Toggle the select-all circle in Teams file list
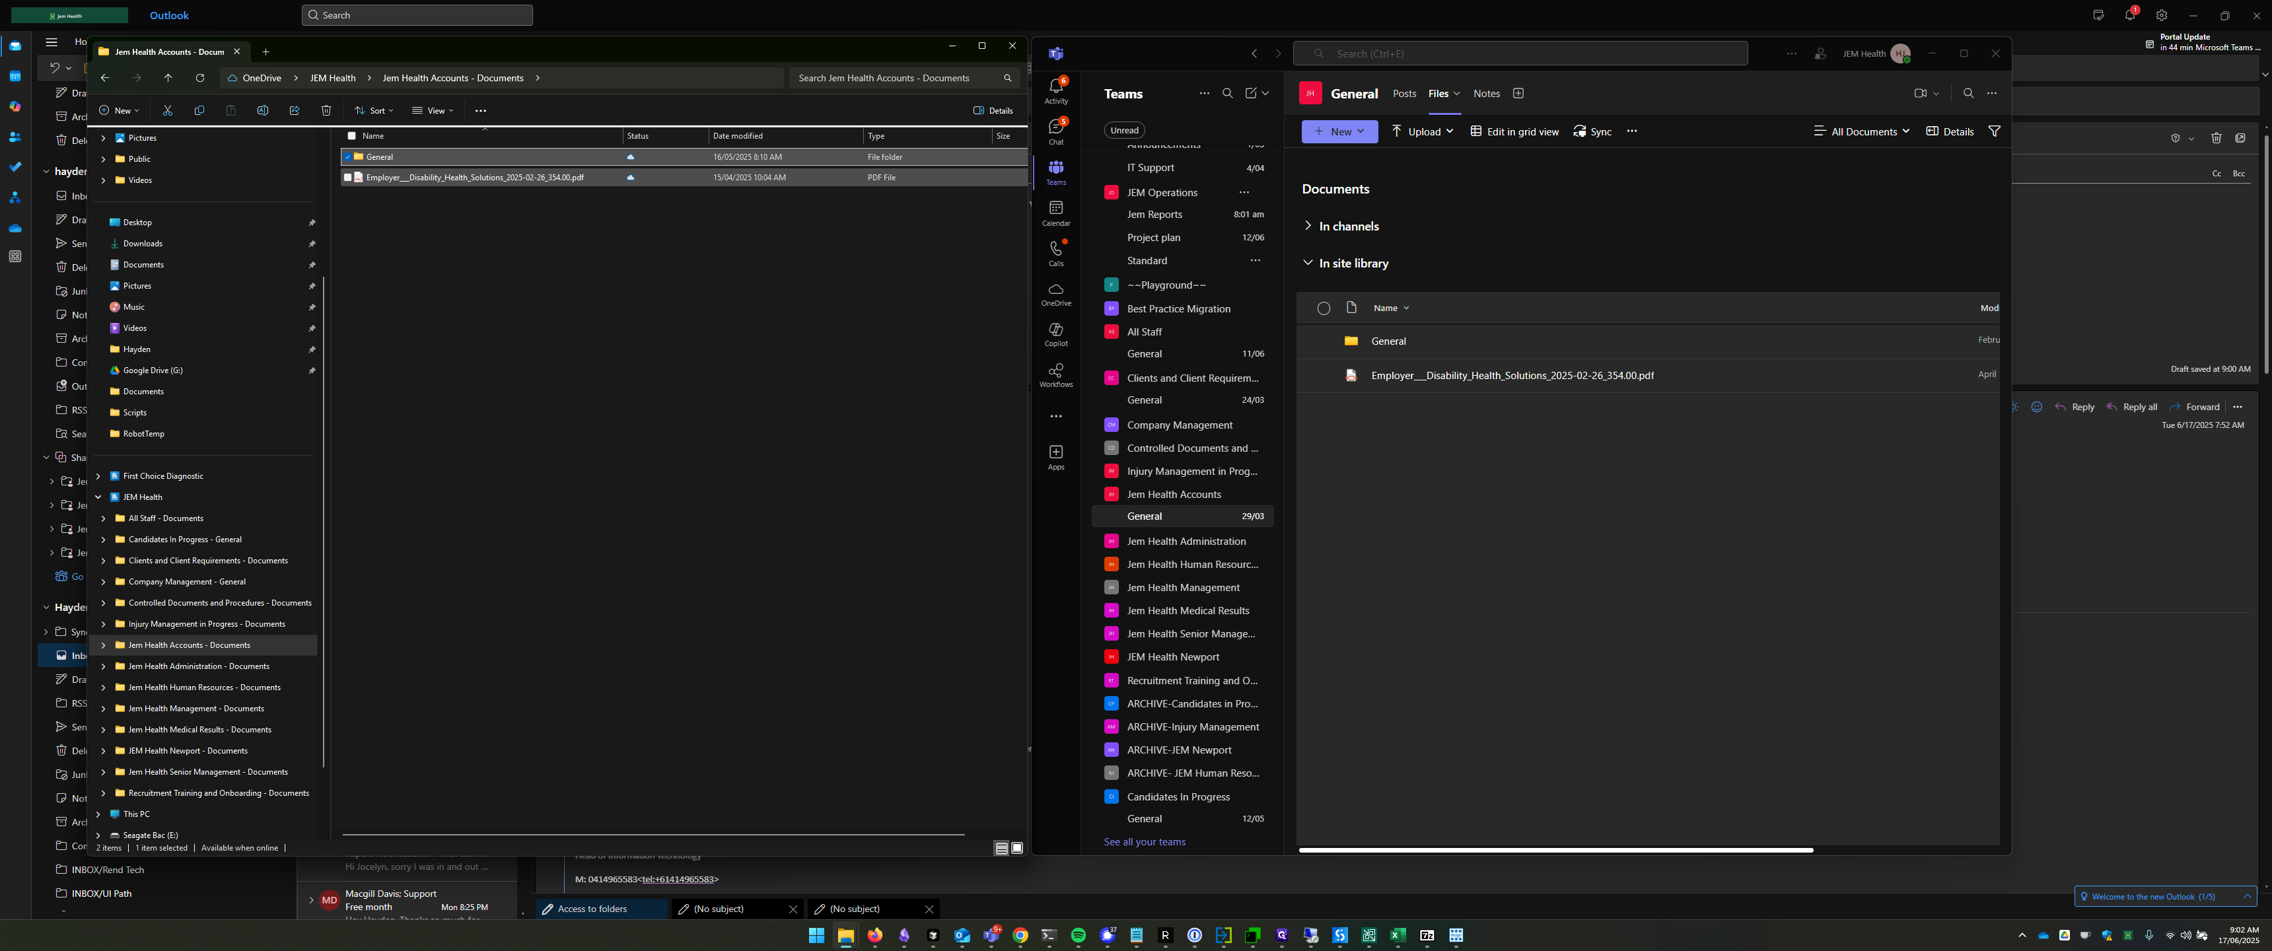The width and height of the screenshot is (2272, 951). coord(1324,308)
